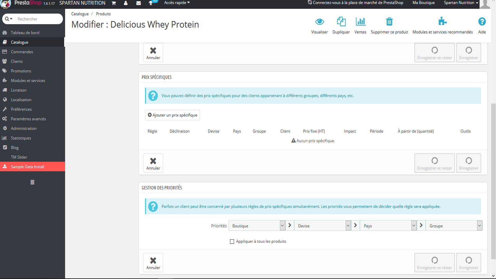Open the Clients menu item

[32, 61]
